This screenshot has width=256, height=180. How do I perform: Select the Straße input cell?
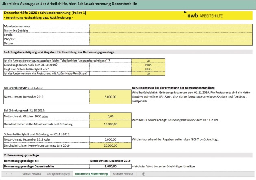coord(171,35)
